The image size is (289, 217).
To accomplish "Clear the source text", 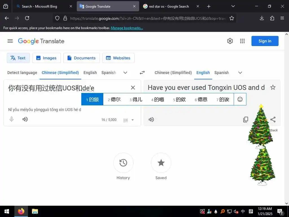I will click(133, 88).
